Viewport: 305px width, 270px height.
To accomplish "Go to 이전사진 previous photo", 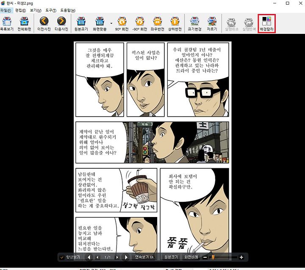I will click(x=44, y=24).
